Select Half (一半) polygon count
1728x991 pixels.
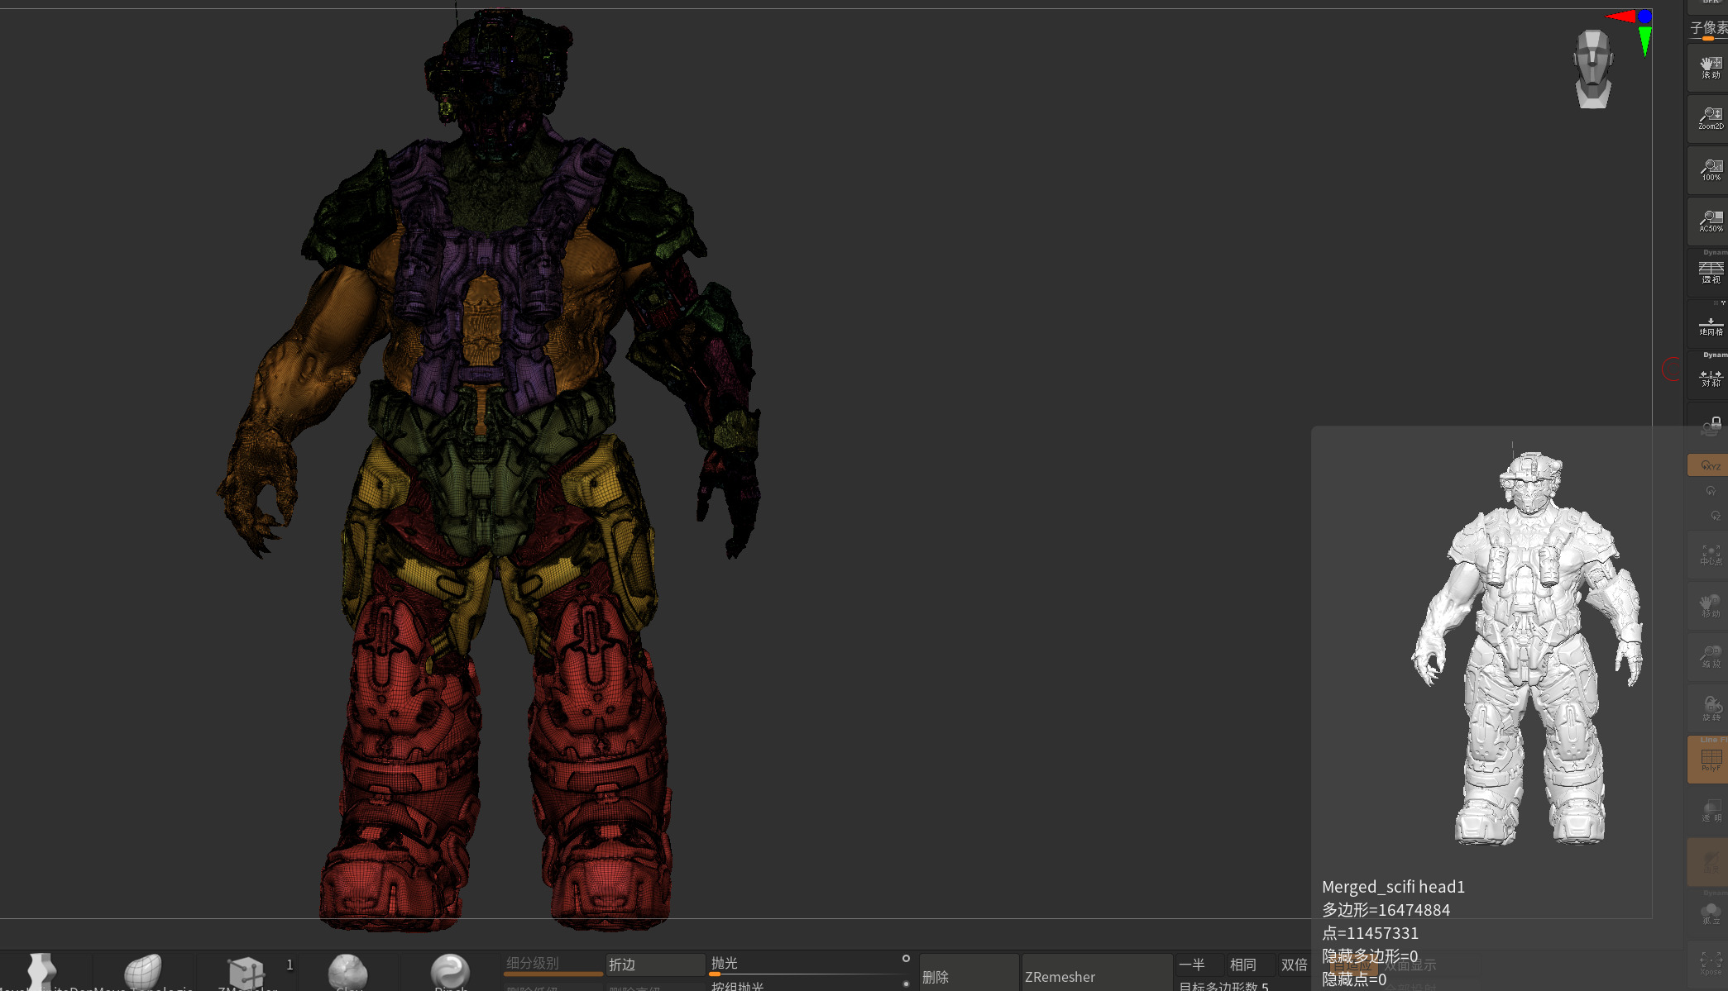(x=1199, y=965)
